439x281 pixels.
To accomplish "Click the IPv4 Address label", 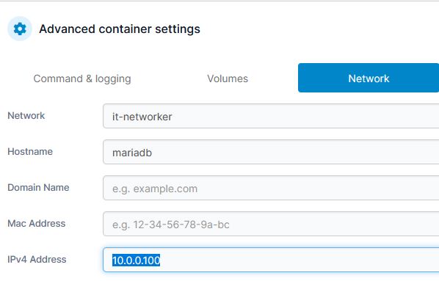I will click(x=37, y=259).
